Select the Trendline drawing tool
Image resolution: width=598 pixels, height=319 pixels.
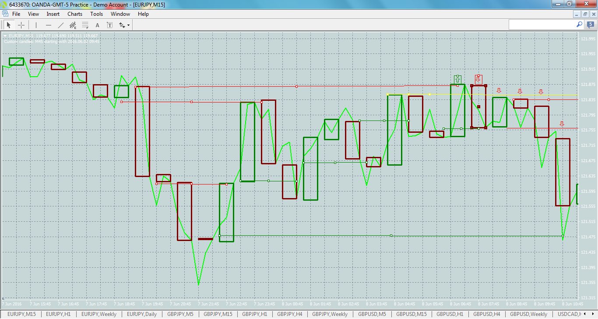(x=60, y=25)
